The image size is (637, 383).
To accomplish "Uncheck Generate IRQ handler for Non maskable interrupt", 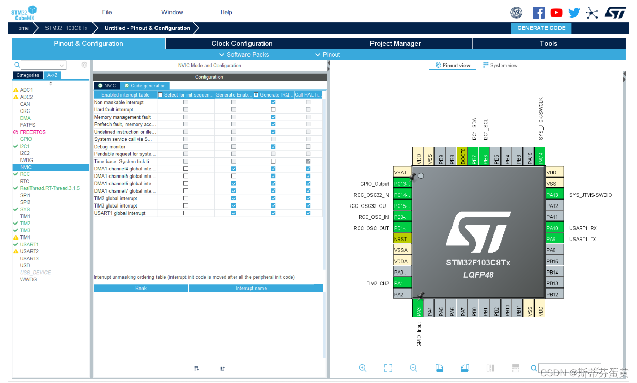I will coord(273,102).
